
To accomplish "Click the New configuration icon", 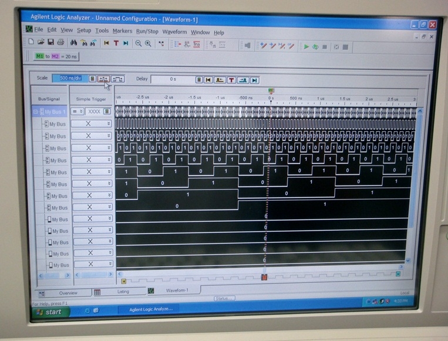I will [31, 42].
